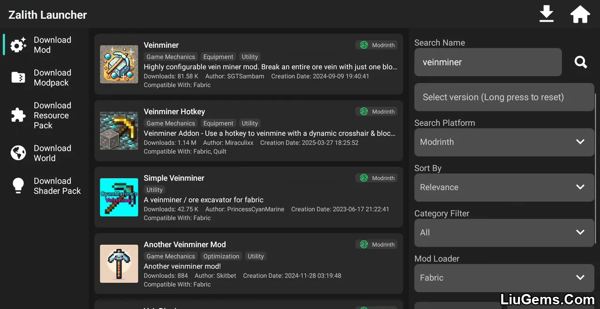Click Optimization tag on Another Veinminer Mod
Screen dimensions: 600x309
click(x=221, y=256)
